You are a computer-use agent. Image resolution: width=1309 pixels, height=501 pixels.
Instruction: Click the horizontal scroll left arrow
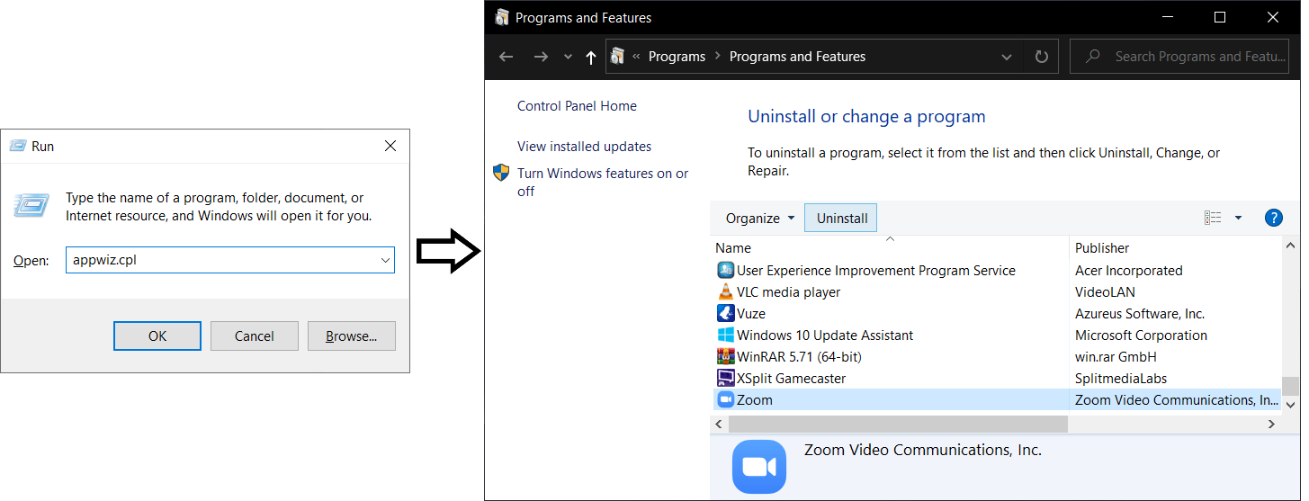(x=719, y=424)
